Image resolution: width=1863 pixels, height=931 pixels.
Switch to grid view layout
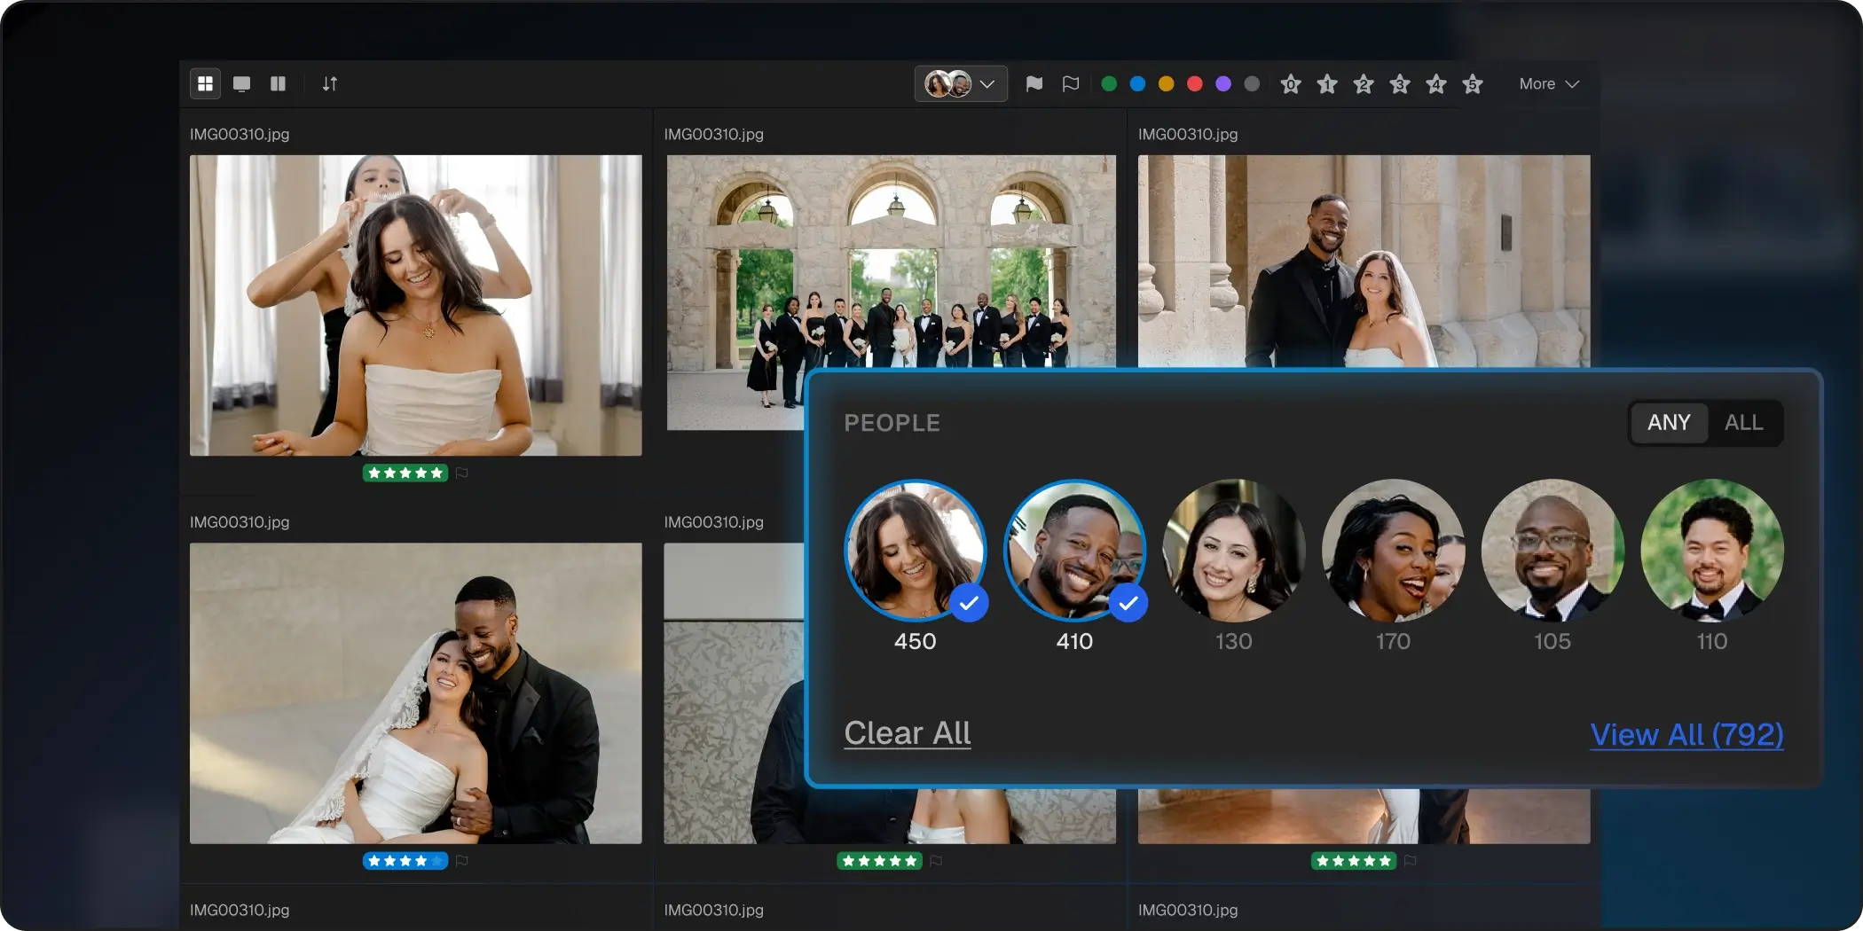click(x=205, y=83)
